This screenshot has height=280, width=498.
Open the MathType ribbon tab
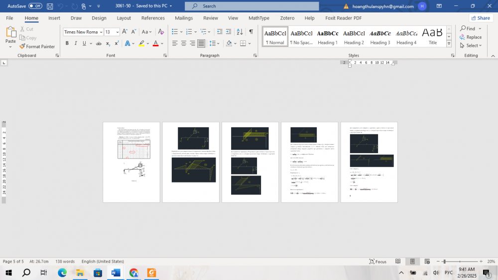[x=258, y=18]
